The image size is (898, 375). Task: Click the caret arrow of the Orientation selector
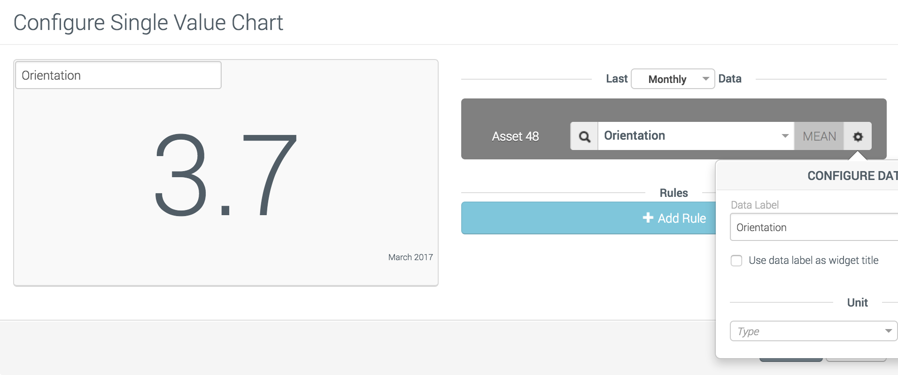coord(785,136)
